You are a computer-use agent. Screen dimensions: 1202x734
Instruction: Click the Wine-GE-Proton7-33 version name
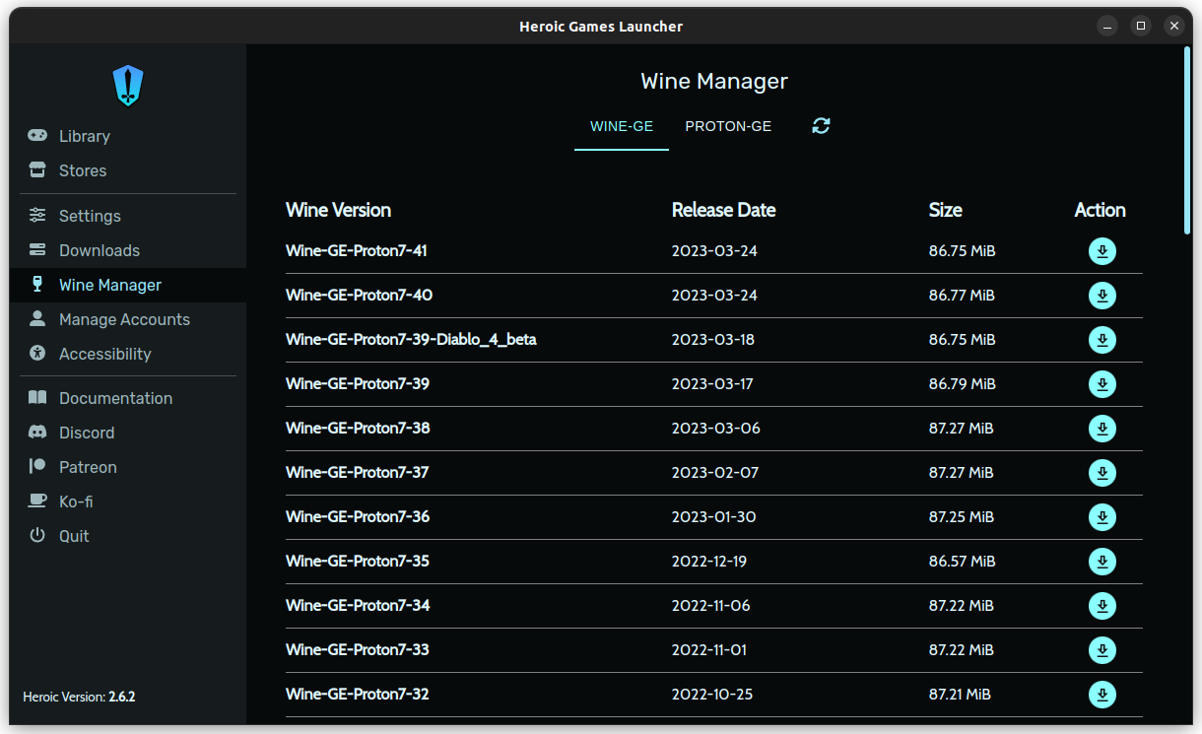click(358, 650)
